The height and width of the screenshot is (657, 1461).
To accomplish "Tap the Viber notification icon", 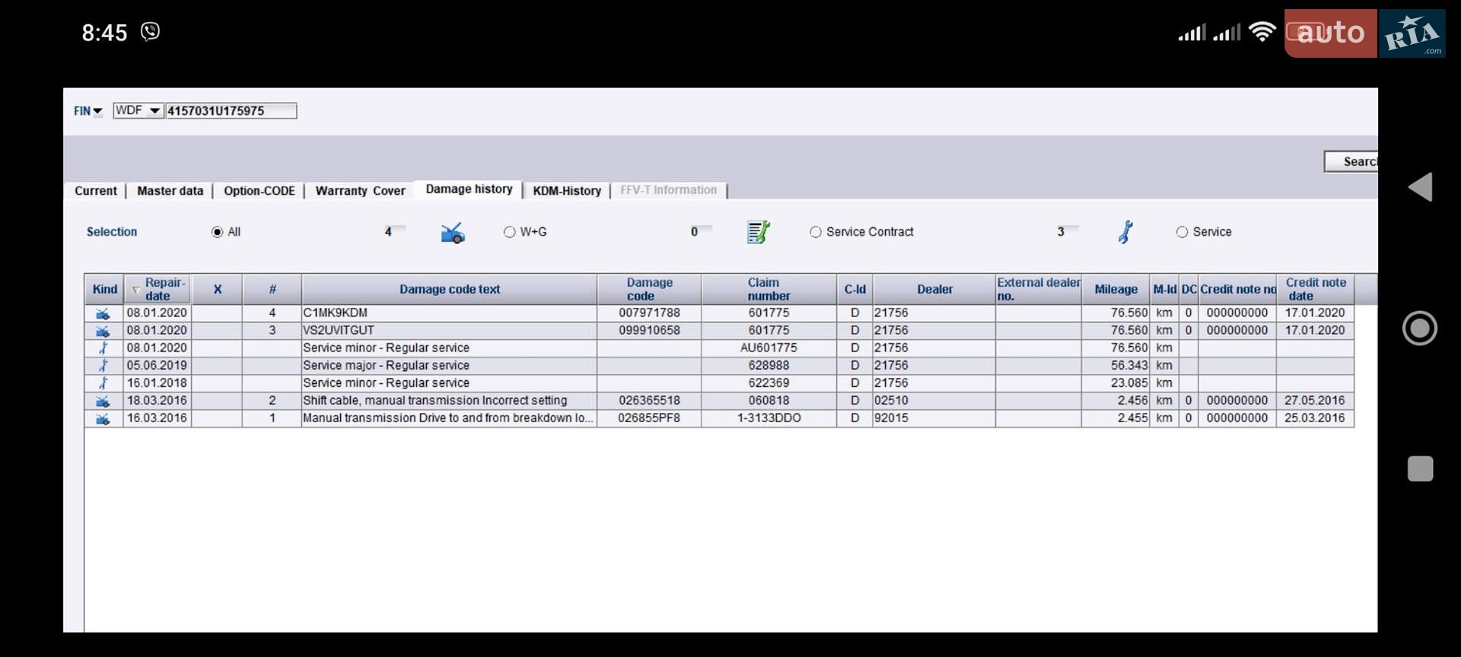I will [x=151, y=31].
